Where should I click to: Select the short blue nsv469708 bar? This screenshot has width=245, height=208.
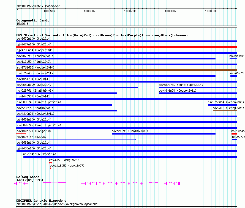(234, 76)
